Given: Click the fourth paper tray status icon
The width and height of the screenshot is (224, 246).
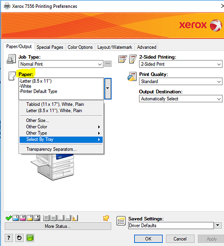Looking at the screenshot, I should 67,218.
